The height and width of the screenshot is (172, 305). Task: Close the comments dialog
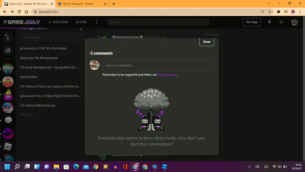(207, 42)
